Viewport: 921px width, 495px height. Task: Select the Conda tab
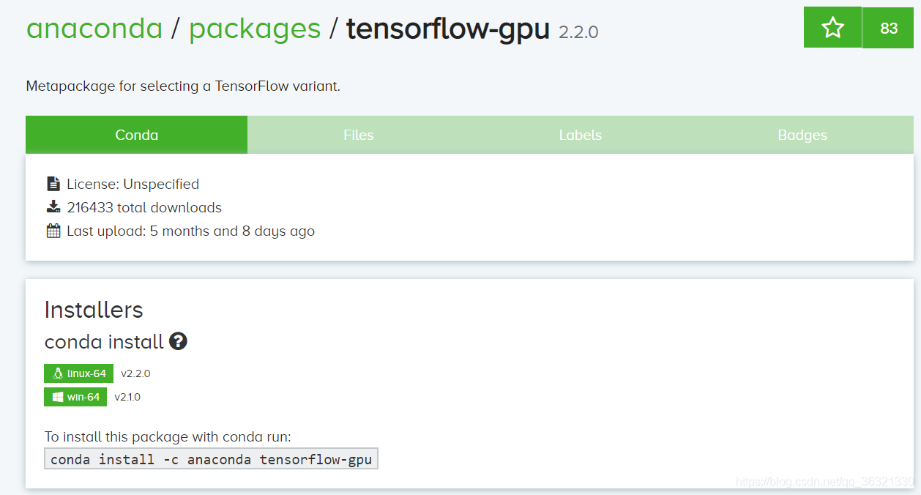tap(137, 135)
